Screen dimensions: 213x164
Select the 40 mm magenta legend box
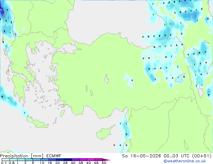[x=91, y=160]
